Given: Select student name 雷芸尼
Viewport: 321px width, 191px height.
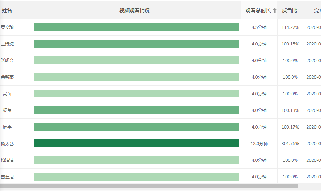Looking at the screenshot, I should [7, 177].
